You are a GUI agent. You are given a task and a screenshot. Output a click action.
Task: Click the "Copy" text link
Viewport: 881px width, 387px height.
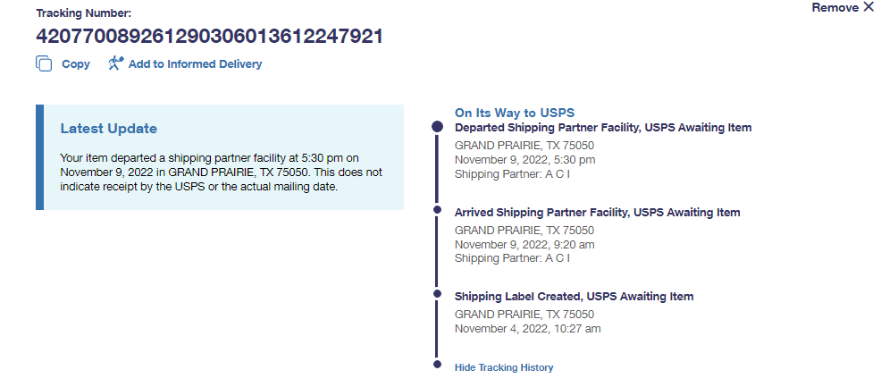tap(76, 64)
